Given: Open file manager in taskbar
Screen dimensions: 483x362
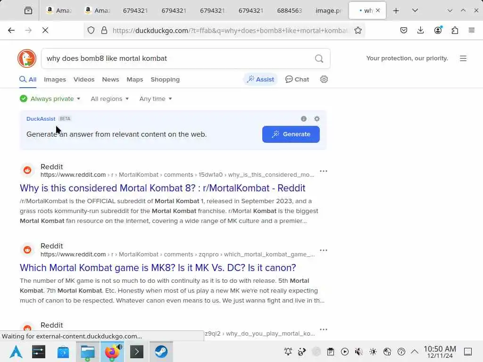Looking at the screenshot, I should coord(88,352).
